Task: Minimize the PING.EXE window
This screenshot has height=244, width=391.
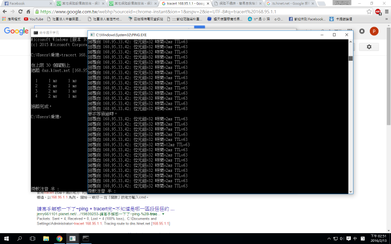Action: 322,35
